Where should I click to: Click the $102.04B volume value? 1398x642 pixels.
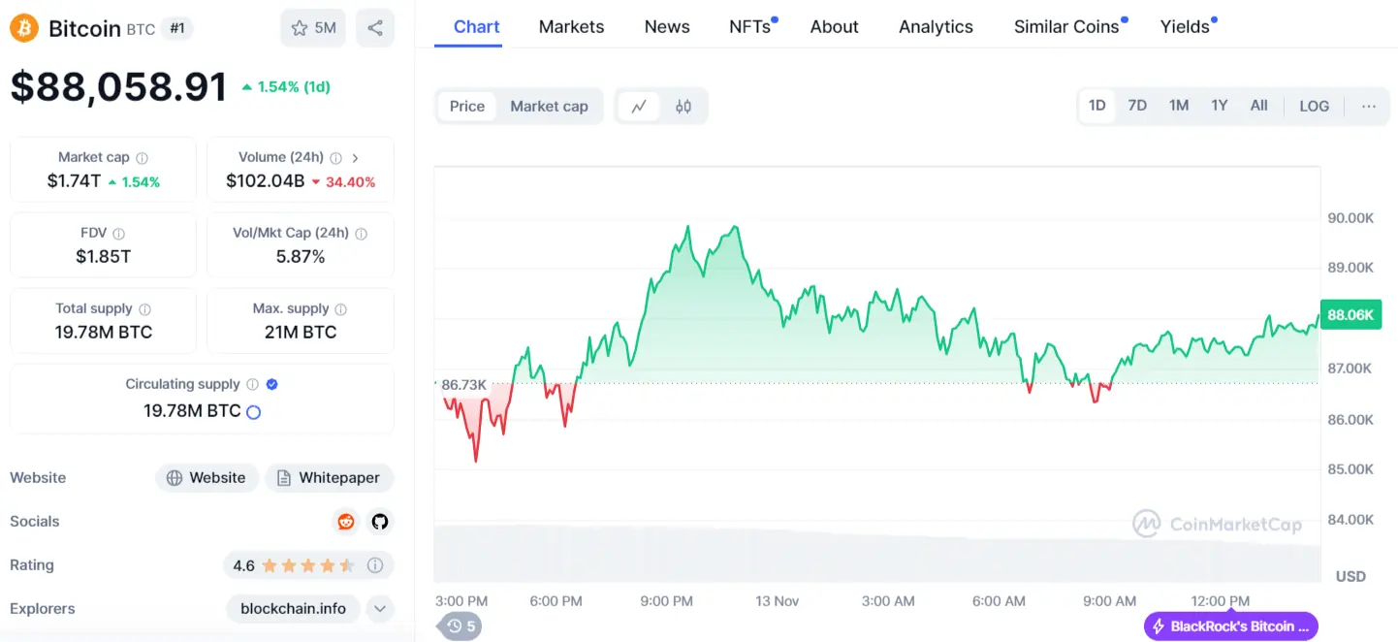266,181
